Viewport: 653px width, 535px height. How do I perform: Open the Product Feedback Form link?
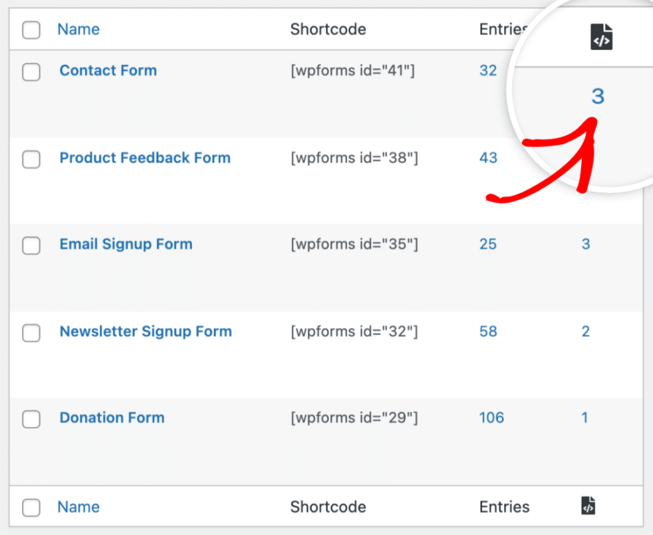tap(145, 158)
